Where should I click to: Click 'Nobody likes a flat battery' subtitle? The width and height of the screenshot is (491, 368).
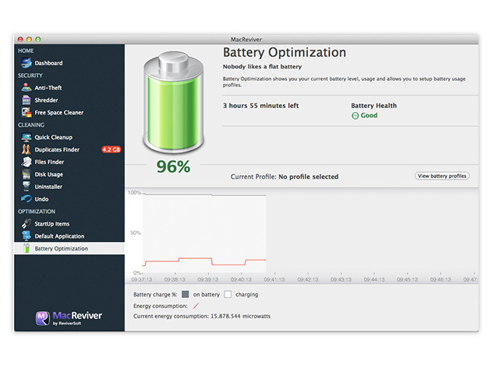coord(262,67)
